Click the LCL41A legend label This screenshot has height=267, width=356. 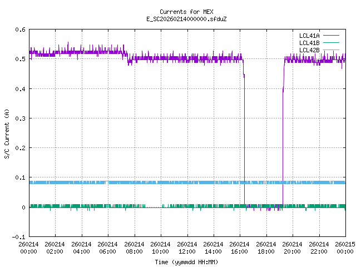309,36
